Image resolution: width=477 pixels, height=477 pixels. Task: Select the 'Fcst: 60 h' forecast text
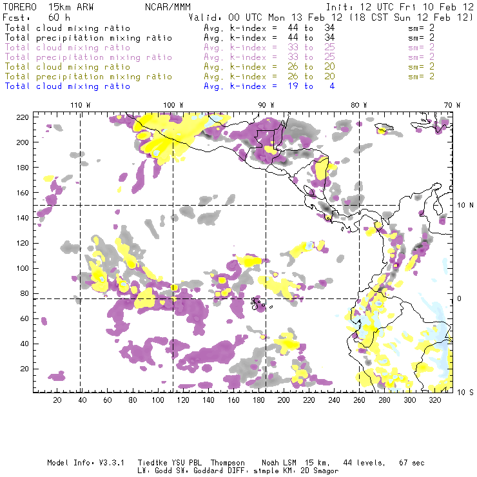coord(36,17)
